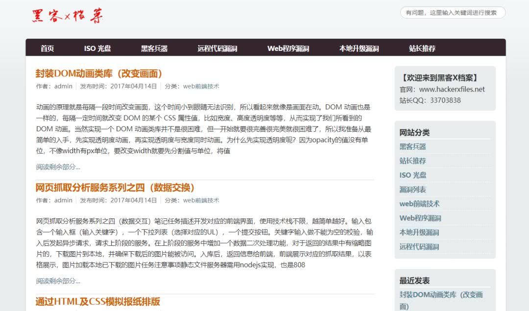
Task: Click sidebar category 站长推荐
Action: (412, 161)
